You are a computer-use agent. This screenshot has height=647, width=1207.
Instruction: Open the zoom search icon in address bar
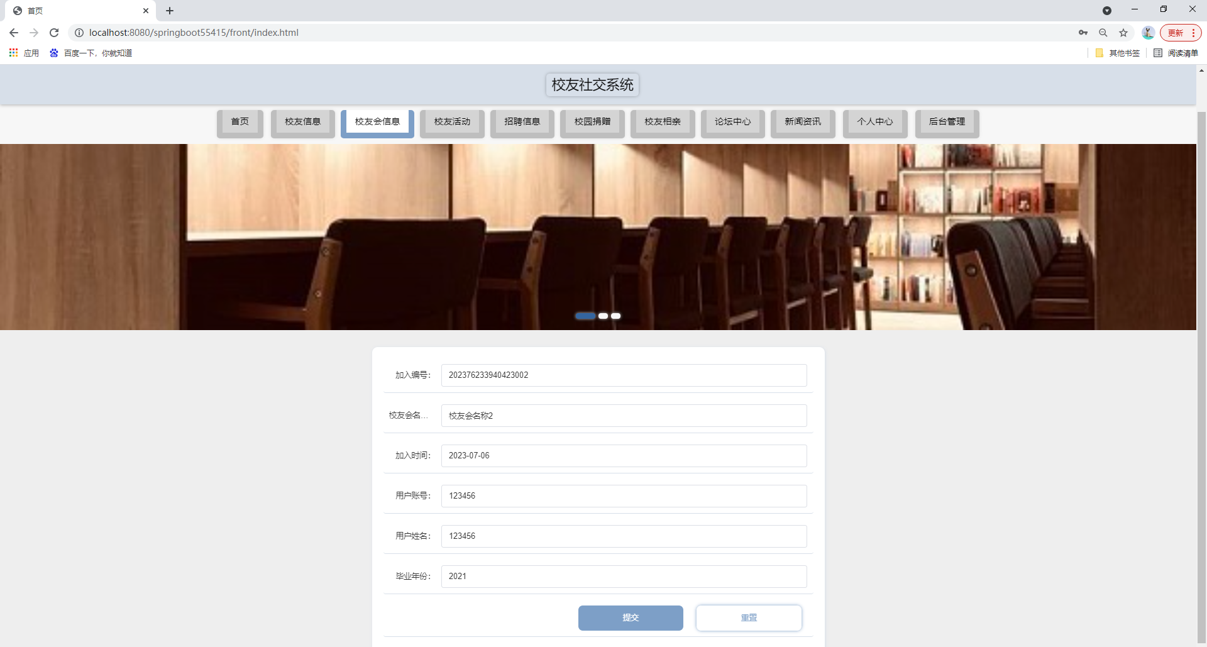pyautogui.click(x=1103, y=32)
